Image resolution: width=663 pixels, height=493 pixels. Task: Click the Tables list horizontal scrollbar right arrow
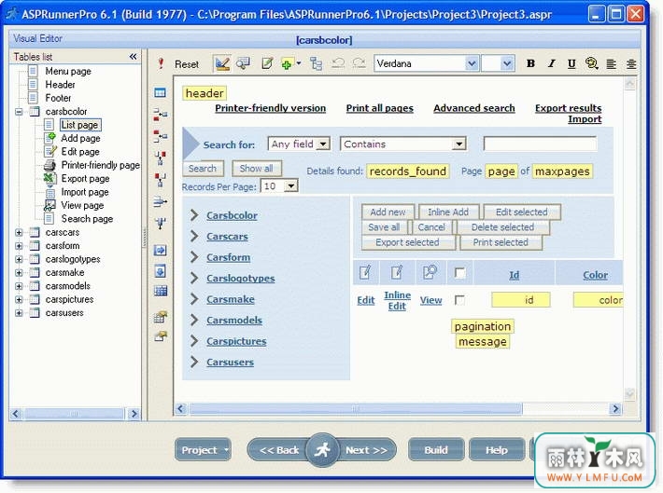coord(134,414)
